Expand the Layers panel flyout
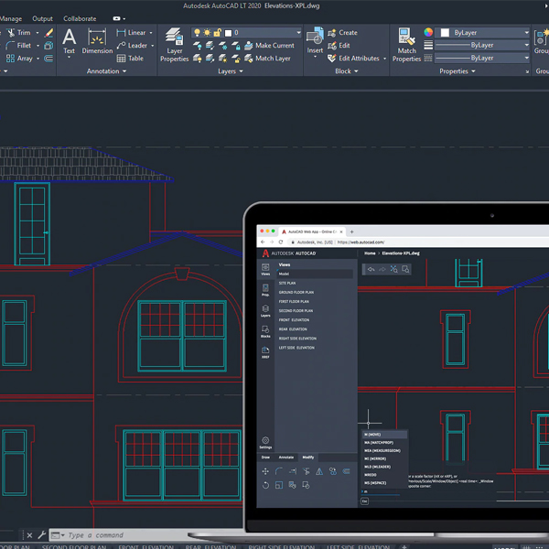Screen dimensions: 549x549 point(240,71)
